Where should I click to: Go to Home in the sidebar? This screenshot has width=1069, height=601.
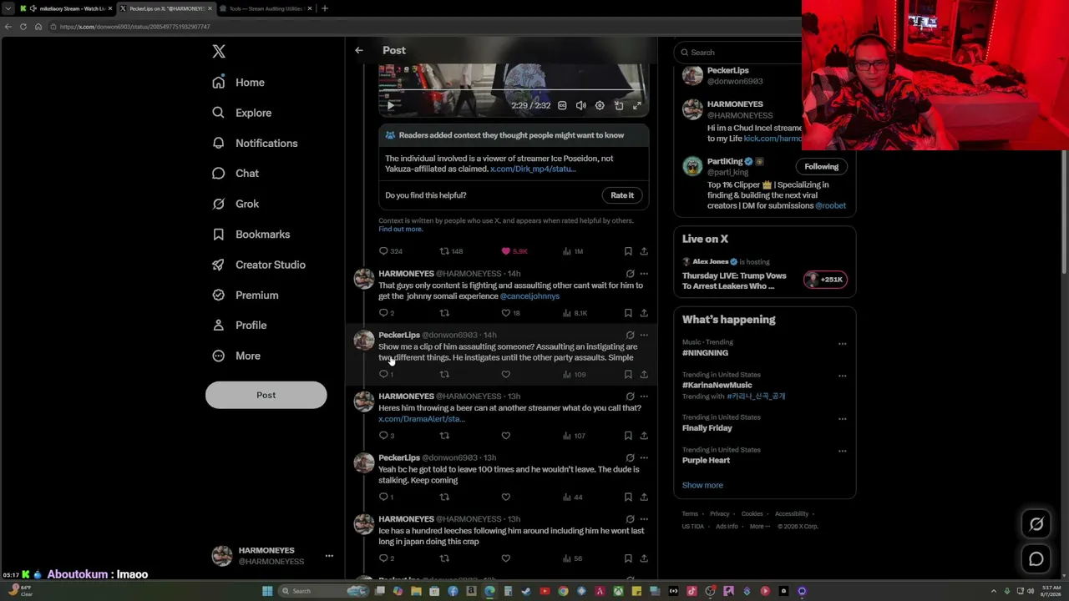239,83
